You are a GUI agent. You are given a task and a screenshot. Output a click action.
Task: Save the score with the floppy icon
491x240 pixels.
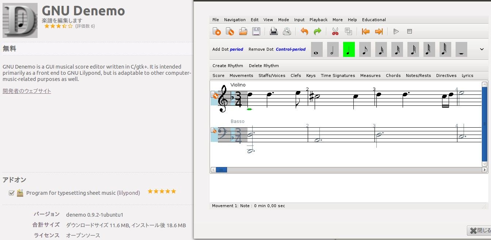[x=256, y=31]
